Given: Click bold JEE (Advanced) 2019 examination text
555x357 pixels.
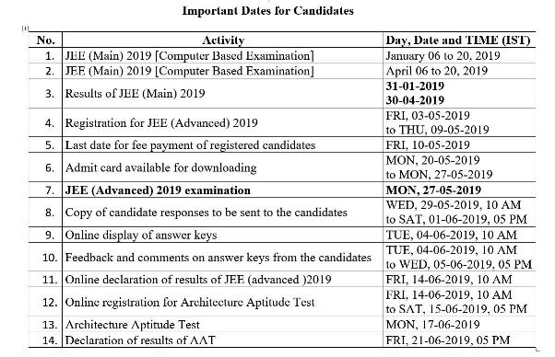Looking at the screenshot, I should pos(158,190).
